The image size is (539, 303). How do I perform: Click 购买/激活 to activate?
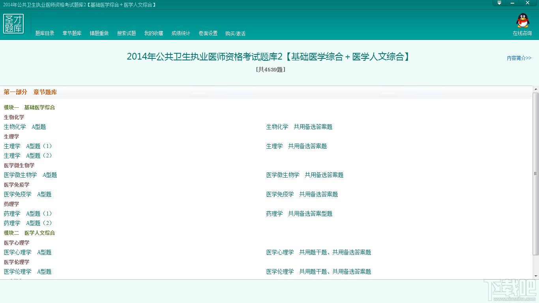236,33
